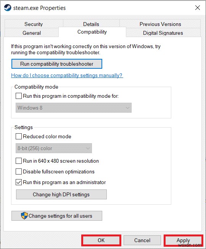
Task: Open the Windows 8 compatibility dropdown
Action: [73, 108]
